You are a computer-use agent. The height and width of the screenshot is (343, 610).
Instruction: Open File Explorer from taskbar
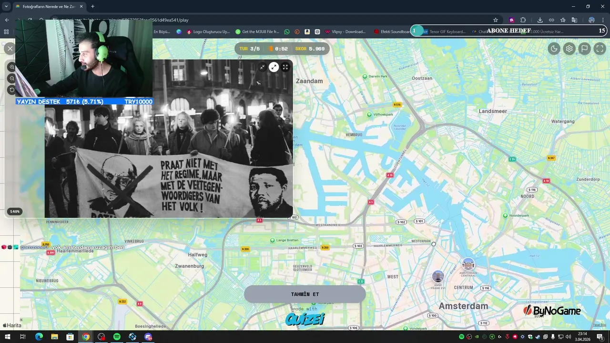pyautogui.click(x=54, y=337)
